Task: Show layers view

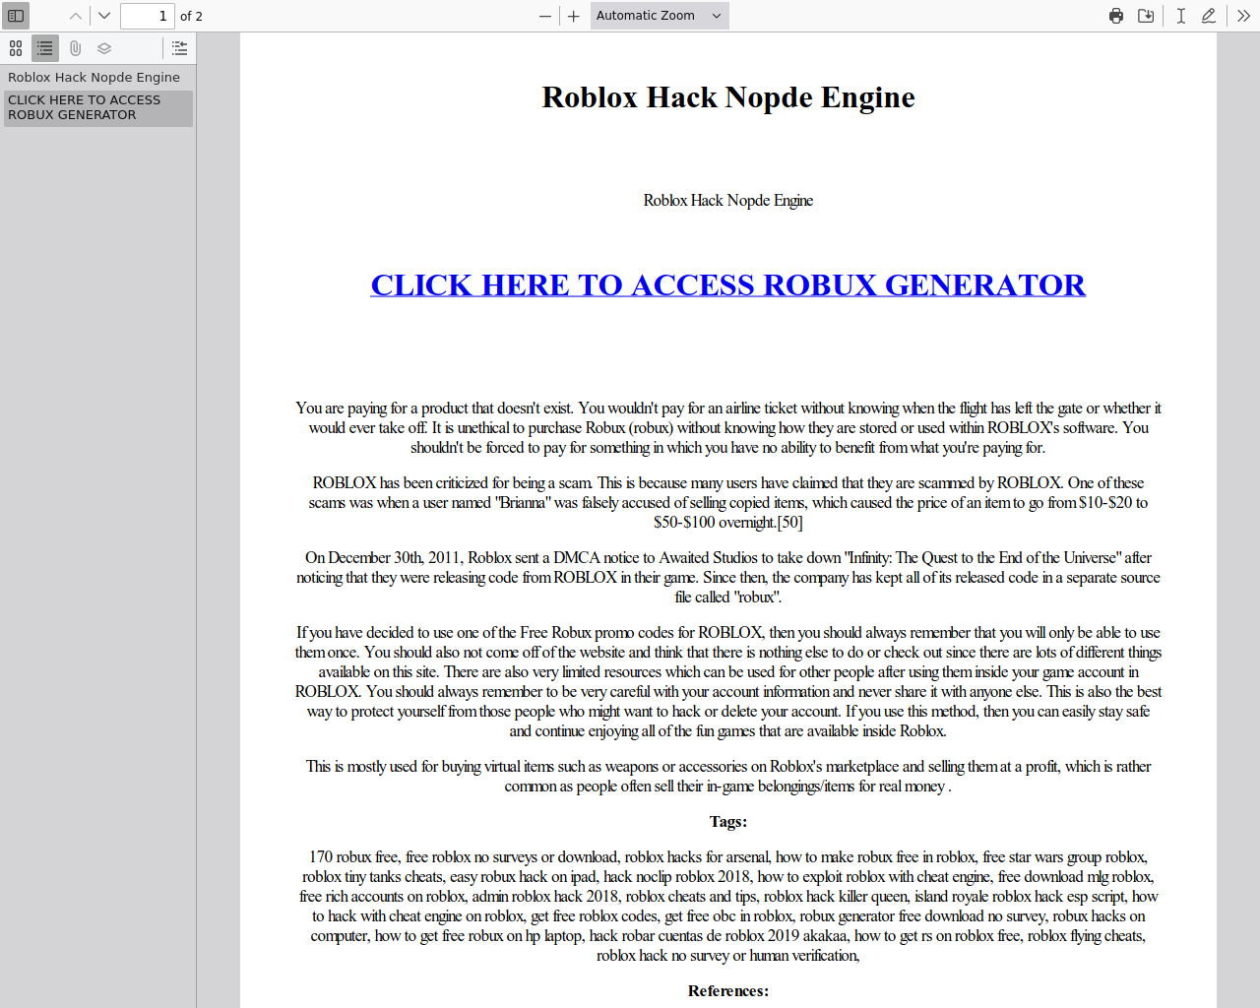Action: pos(104,48)
